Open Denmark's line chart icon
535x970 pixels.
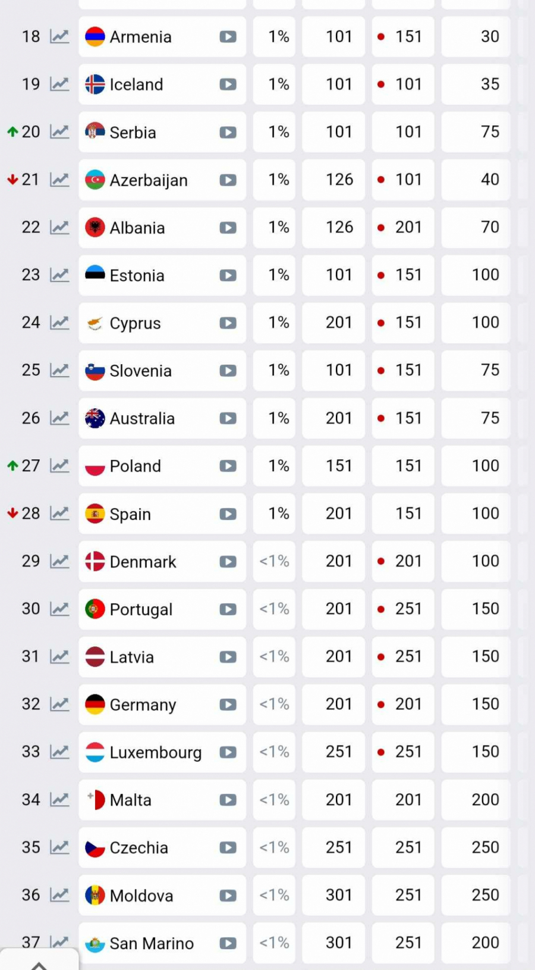pos(59,561)
